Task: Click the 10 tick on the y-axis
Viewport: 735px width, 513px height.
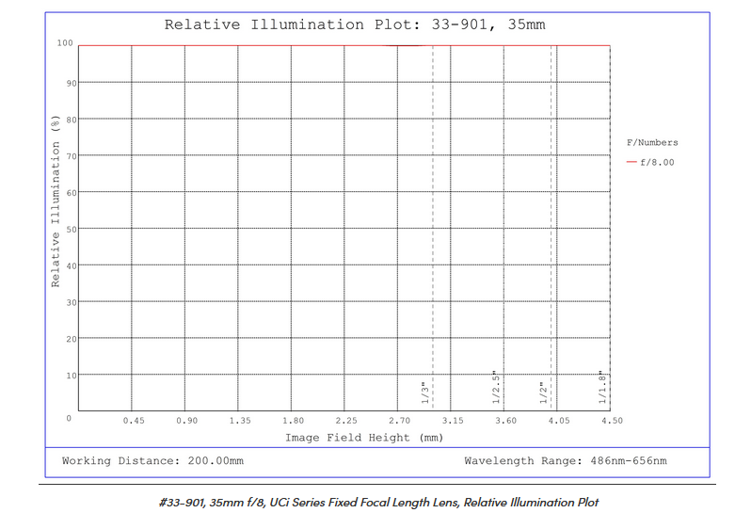Action: [68, 375]
